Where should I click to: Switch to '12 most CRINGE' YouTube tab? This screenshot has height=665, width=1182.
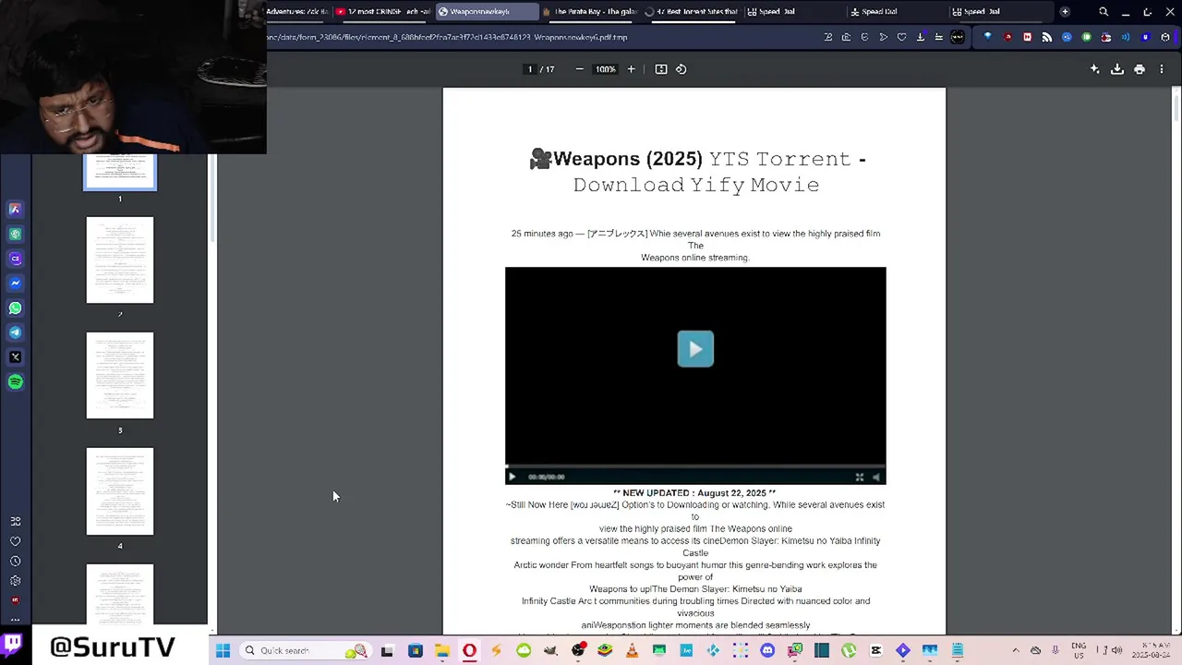pos(382,12)
